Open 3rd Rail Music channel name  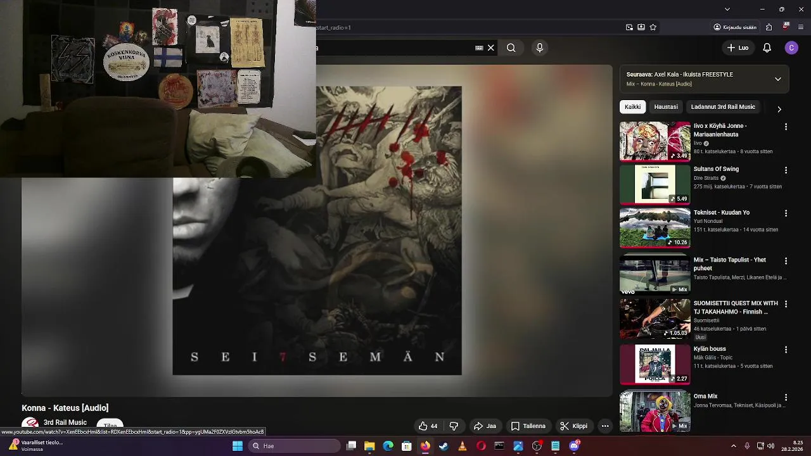point(65,422)
